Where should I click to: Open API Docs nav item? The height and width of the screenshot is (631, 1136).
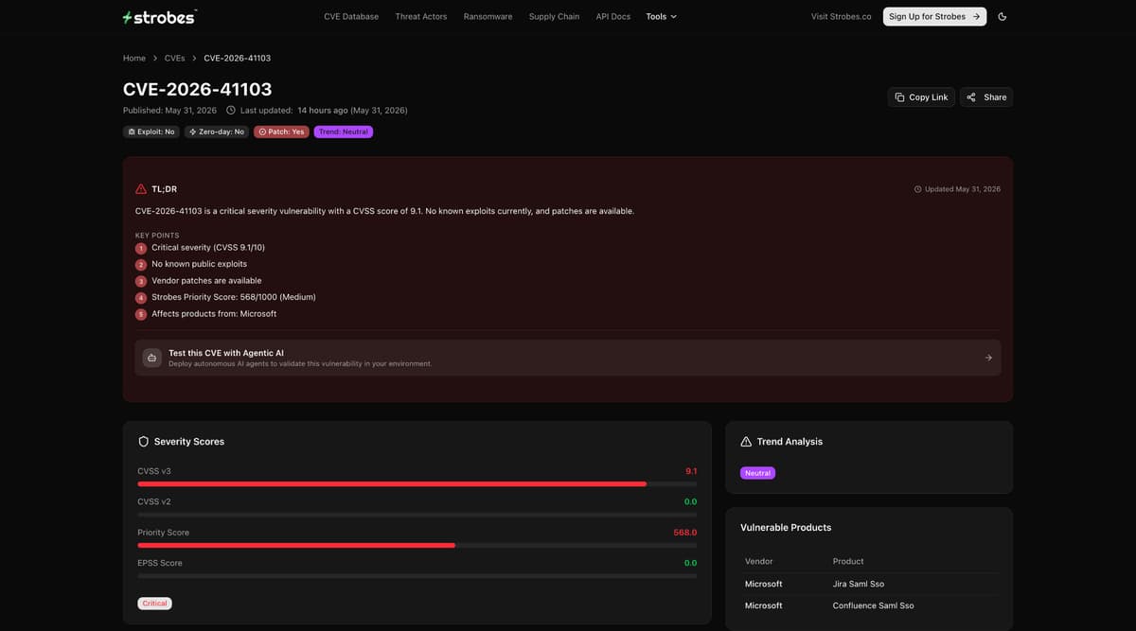(613, 17)
